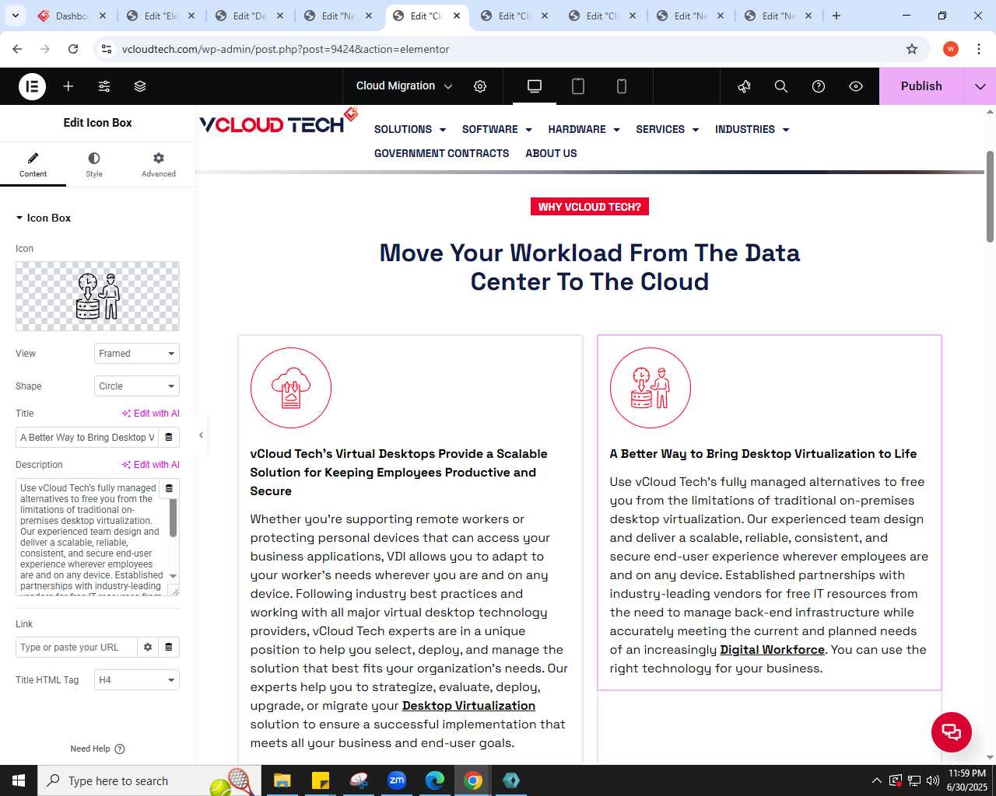The width and height of the screenshot is (996, 796).
Task: Open the Chrome tab search dropdown
Action: point(16,16)
